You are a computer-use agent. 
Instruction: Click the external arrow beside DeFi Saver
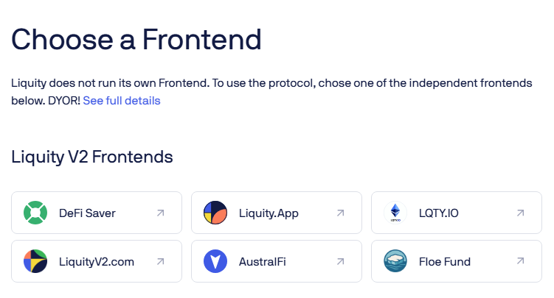[x=160, y=213]
